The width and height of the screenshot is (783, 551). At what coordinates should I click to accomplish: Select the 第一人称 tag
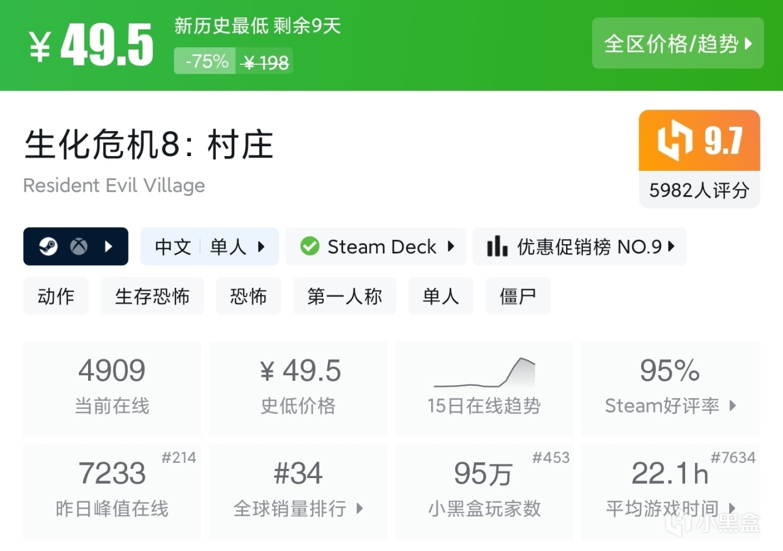(344, 296)
